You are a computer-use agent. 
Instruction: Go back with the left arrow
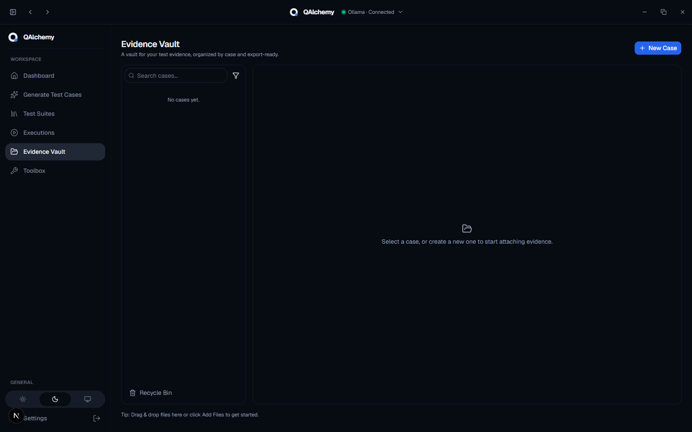30,12
